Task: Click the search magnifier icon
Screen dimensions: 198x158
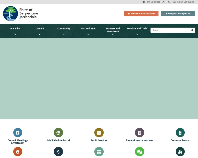Action: (x=192, y=30)
